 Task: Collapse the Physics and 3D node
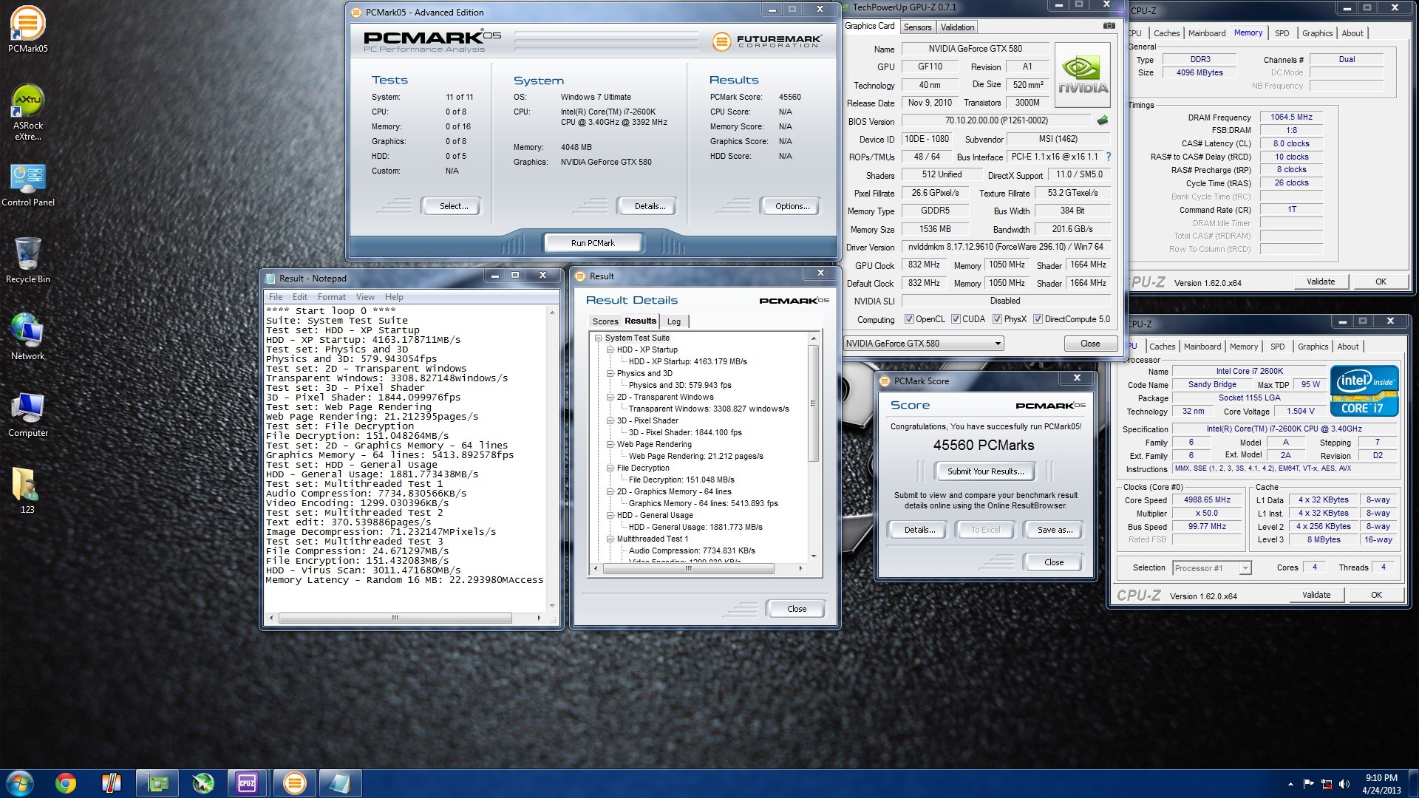pyautogui.click(x=610, y=373)
